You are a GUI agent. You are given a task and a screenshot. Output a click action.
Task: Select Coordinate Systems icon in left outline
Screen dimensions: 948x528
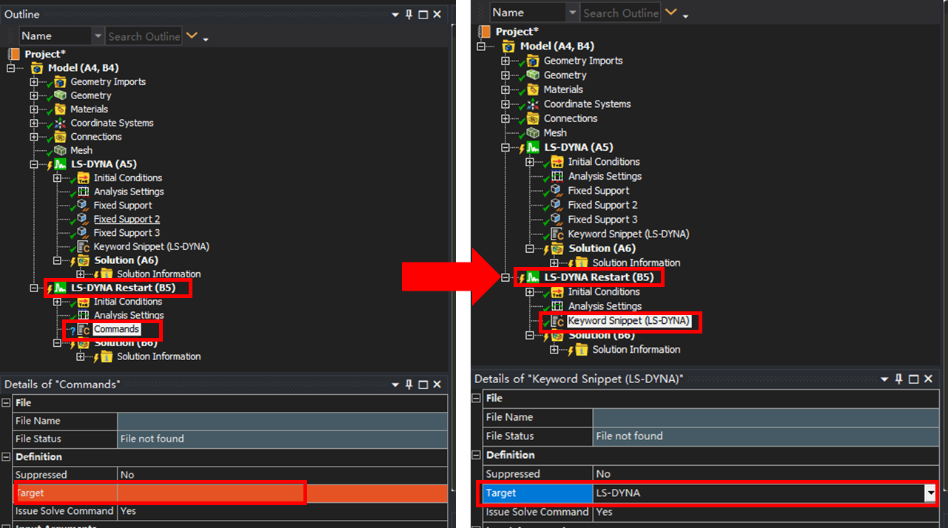pyautogui.click(x=60, y=123)
